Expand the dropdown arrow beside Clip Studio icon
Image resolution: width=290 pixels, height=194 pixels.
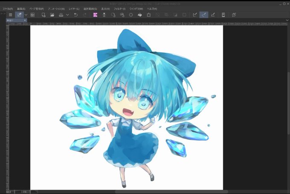(26, 15)
